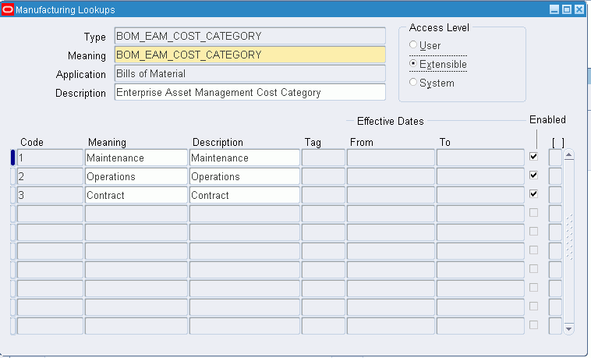Screen dimensions: 591x358
Task: Click the Type field BOM_EAM_COST_CATEGORY
Action: tap(250, 36)
